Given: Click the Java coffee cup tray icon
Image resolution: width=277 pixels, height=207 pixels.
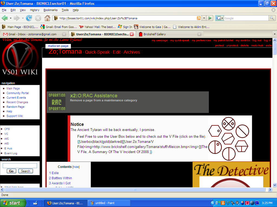Looking at the screenshot, I should pos(223,203).
